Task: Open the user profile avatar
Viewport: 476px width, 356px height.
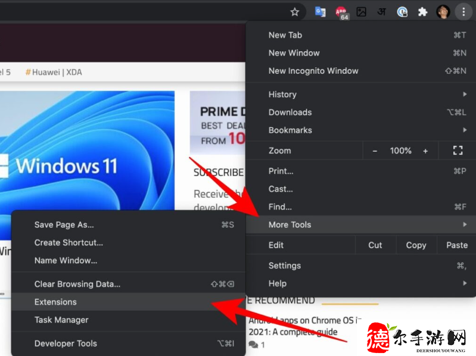Action: (443, 12)
